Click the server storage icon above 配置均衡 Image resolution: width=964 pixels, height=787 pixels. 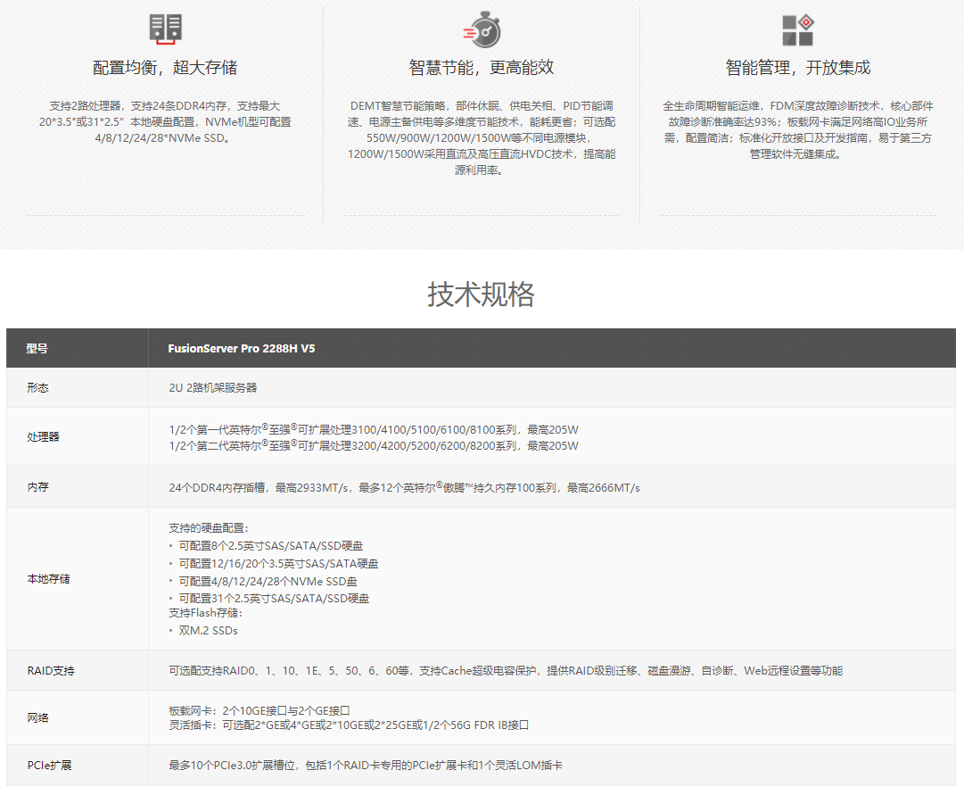point(165,29)
